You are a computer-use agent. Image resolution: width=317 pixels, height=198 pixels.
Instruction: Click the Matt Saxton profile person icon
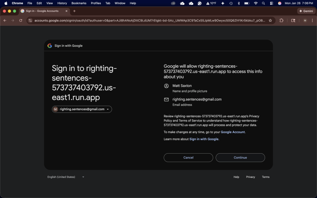pos(166,86)
